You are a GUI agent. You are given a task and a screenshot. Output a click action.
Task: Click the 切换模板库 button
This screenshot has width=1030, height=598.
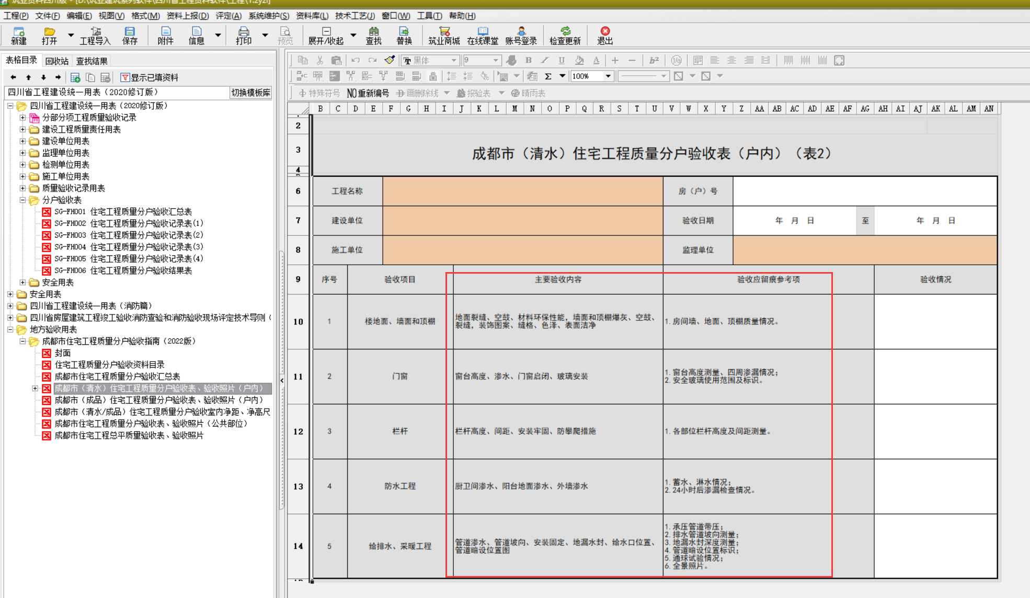251,93
